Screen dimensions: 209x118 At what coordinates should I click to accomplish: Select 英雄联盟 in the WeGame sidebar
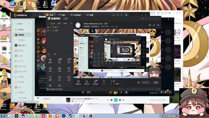point(22,35)
